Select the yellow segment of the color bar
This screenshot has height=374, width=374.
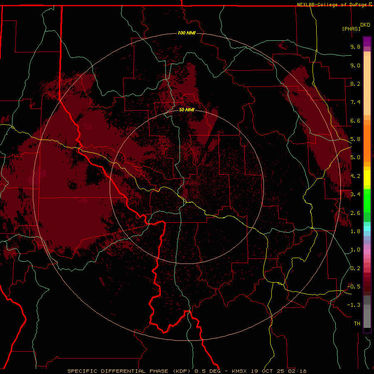pos(367,178)
